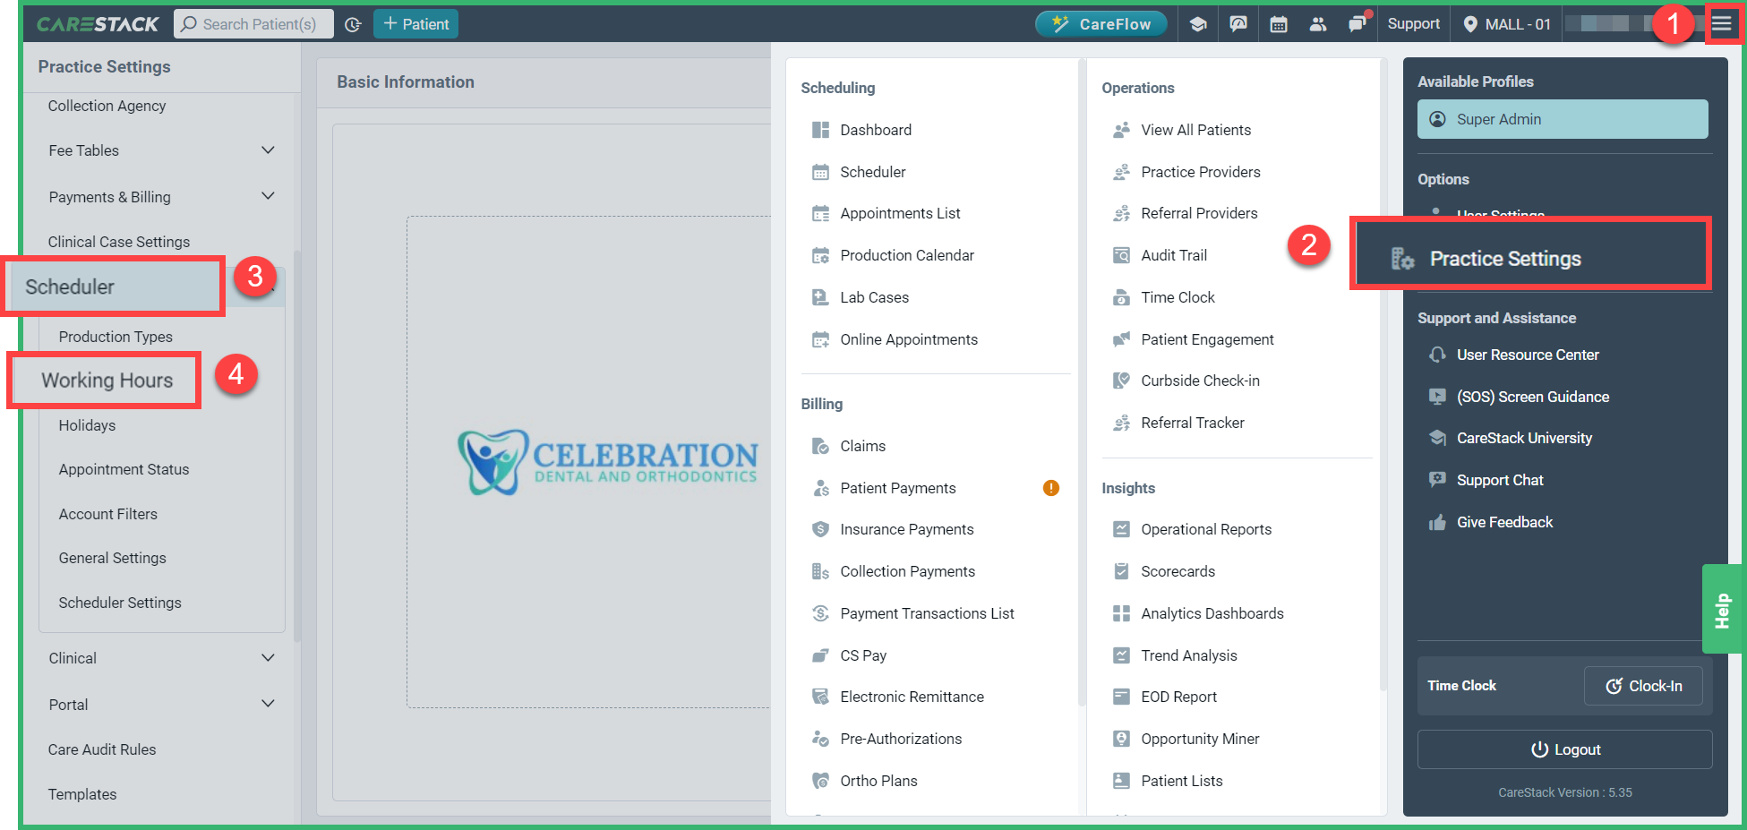Open the calendar icon in the top bar
Screen dimensions: 1747x830
[1278, 24]
